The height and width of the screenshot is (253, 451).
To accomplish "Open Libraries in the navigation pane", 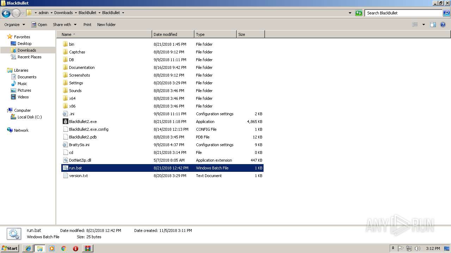I will [21, 70].
